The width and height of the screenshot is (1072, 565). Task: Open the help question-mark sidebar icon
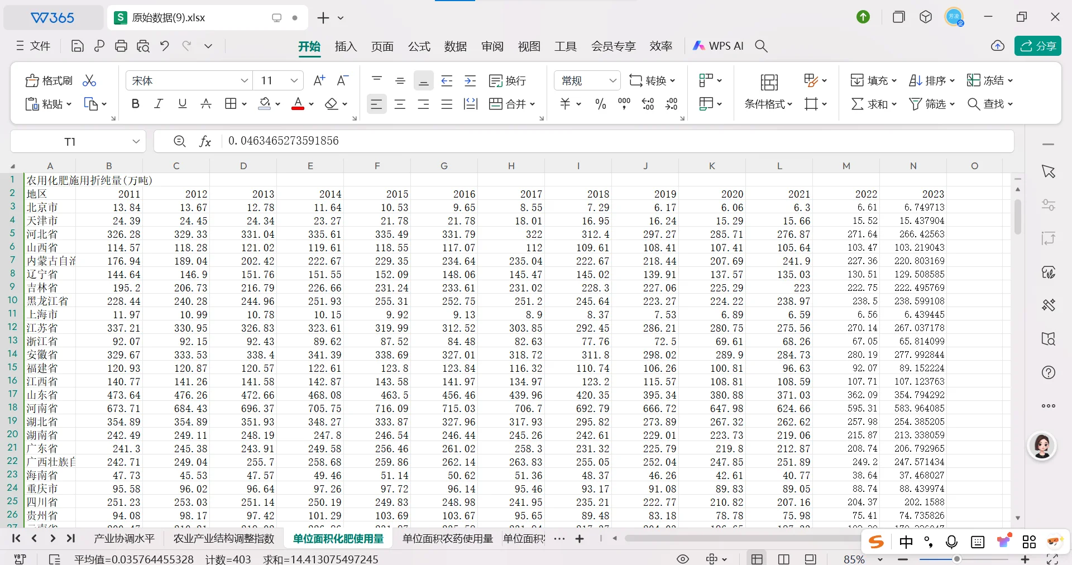click(x=1049, y=372)
